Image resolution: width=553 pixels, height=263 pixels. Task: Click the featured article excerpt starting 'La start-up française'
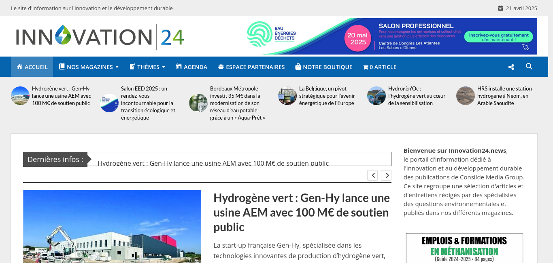point(299,250)
